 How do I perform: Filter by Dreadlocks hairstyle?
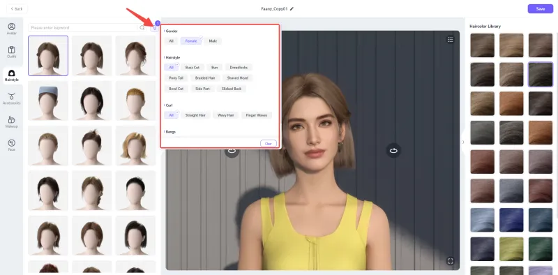[x=239, y=67]
